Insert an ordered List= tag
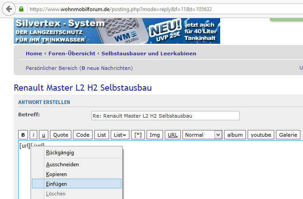 point(120,135)
